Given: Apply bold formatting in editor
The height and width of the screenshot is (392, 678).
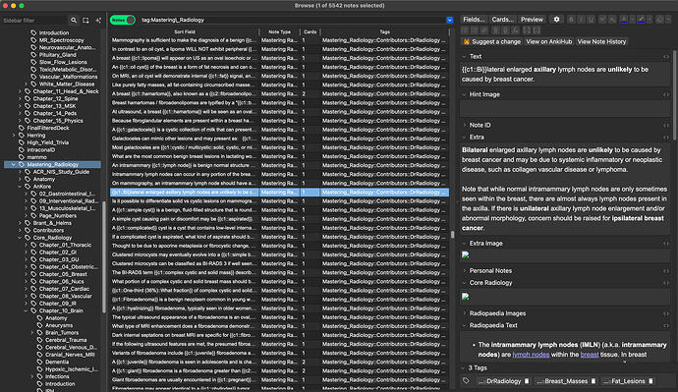Looking at the screenshot, I should point(571,20).
